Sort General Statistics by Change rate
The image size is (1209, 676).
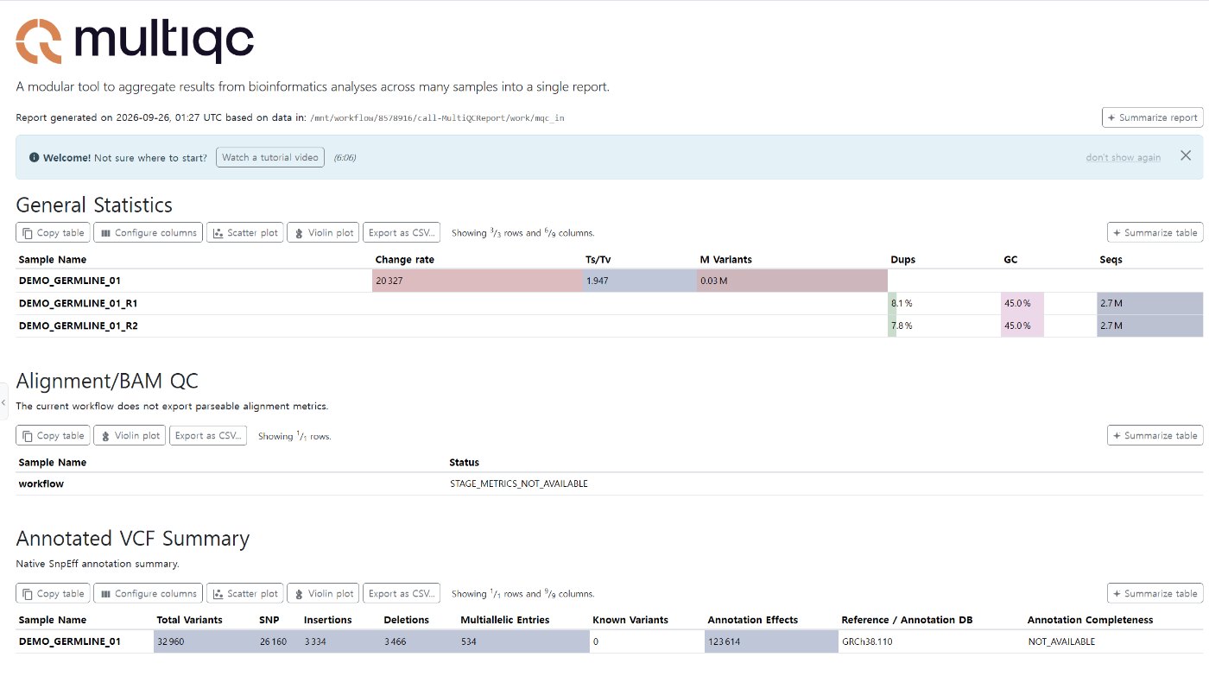click(405, 259)
